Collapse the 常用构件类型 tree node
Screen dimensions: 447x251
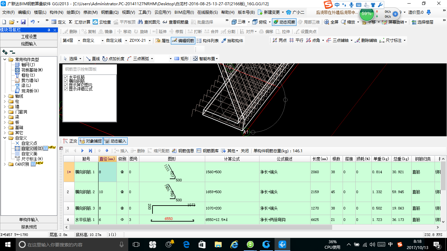coord(5,59)
